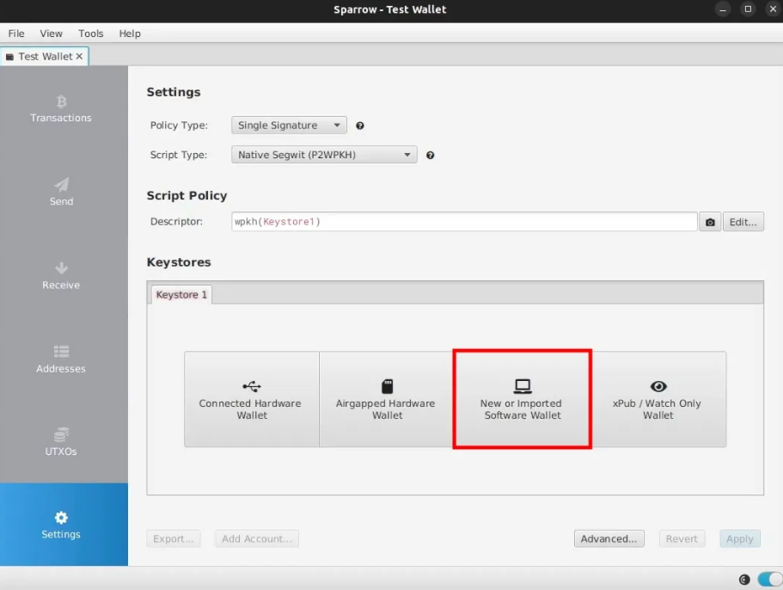Open the Tools menu
783x590 pixels.
click(90, 34)
